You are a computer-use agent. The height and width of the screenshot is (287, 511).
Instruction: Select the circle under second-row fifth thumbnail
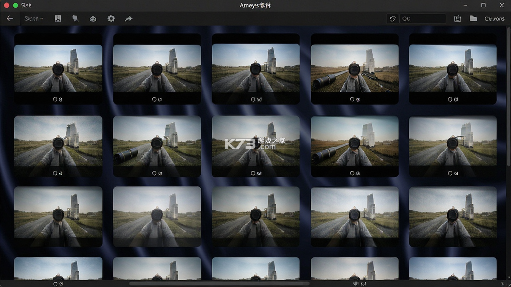pos(450,173)
